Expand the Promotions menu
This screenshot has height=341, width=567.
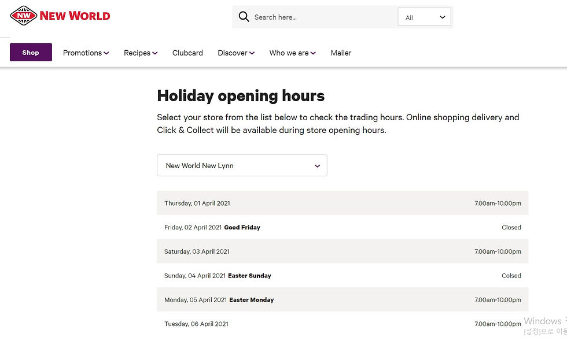(86, 53)
